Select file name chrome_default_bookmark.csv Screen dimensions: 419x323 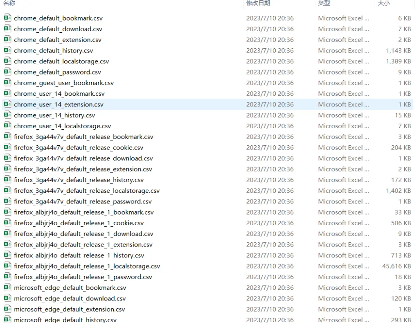(58, 18)
